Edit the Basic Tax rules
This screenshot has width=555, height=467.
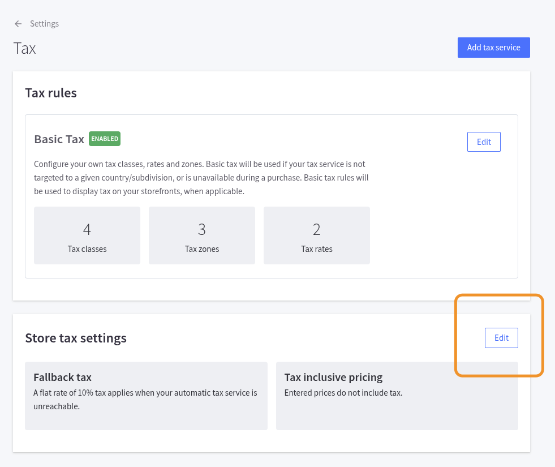(484, 142)
